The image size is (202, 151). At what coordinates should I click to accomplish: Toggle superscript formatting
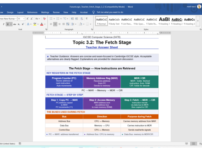(x=23, y=24)
